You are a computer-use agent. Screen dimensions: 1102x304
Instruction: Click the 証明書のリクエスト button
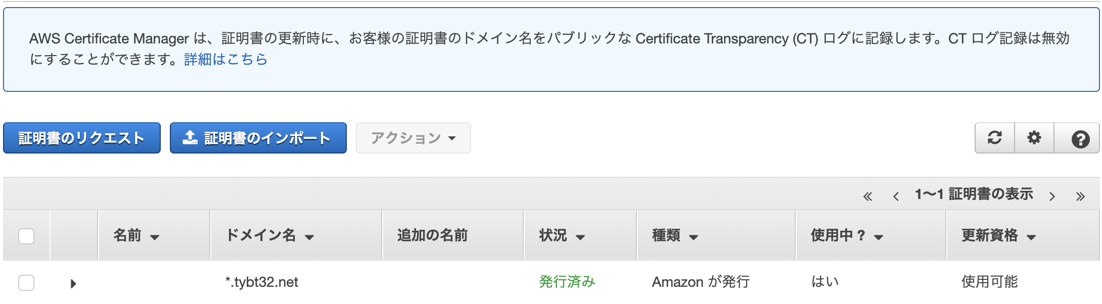coord(82,138)
